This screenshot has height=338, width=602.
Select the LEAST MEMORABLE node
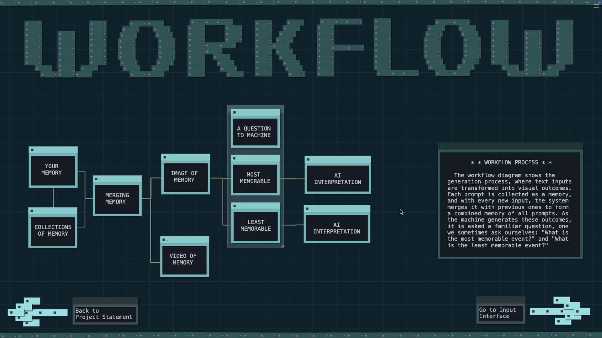click(255, 226)
